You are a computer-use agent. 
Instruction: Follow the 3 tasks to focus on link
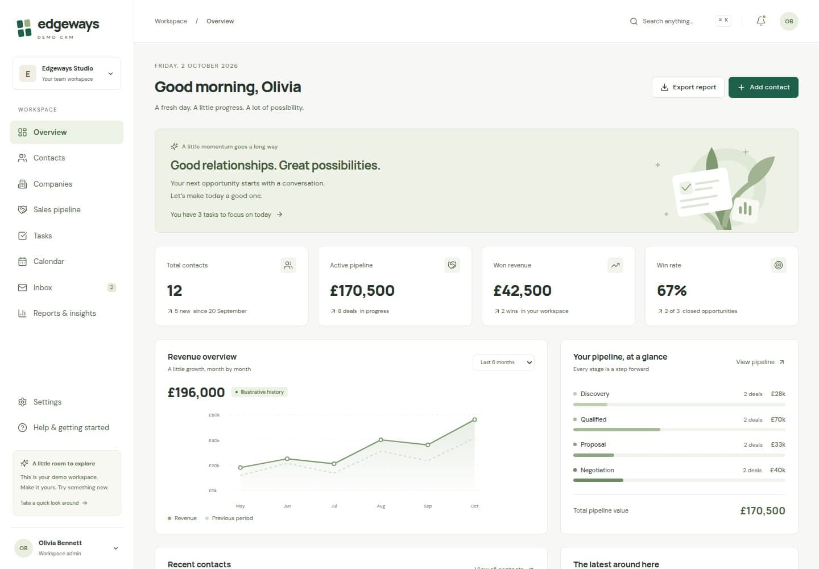tap(226, 215)
